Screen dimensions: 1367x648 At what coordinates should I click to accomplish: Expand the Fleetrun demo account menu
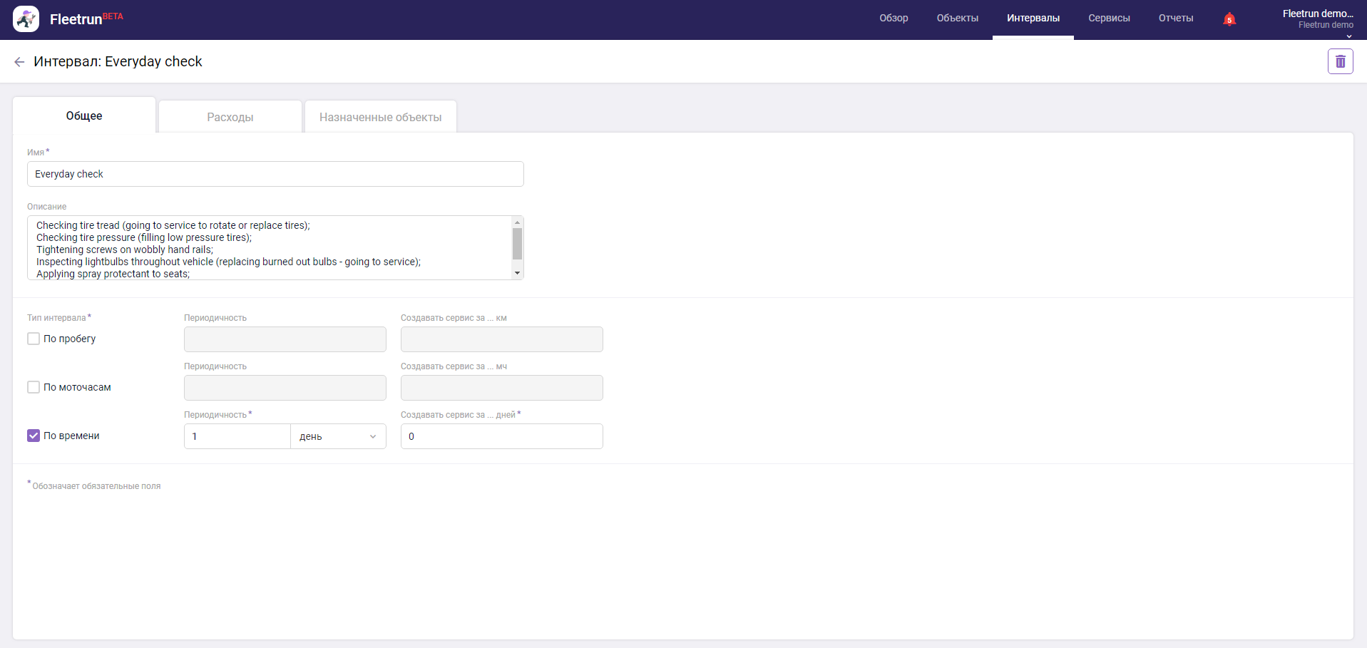tap(1317, 19)
